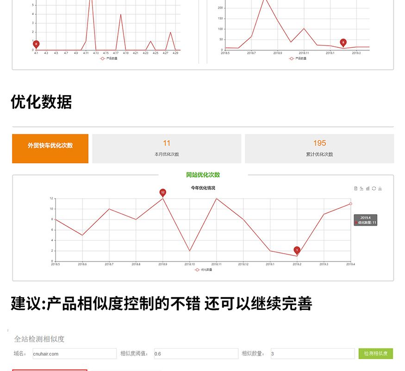The image size is (405, 371).
Task: Click the min marker pin labeled 1
Action: 297,250
